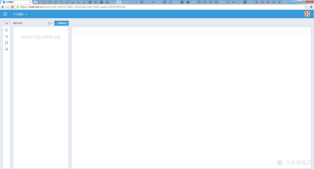Expand the 个人笔记 notebook dropdown
This screenshot has height=169, width=314.
click(x=20, y=14)
